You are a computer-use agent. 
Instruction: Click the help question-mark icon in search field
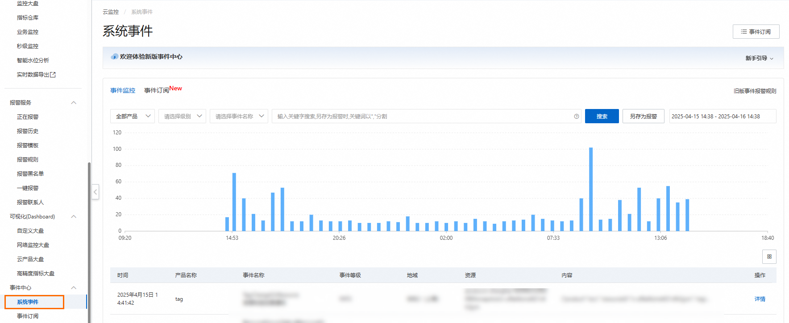tap(577, 117)
